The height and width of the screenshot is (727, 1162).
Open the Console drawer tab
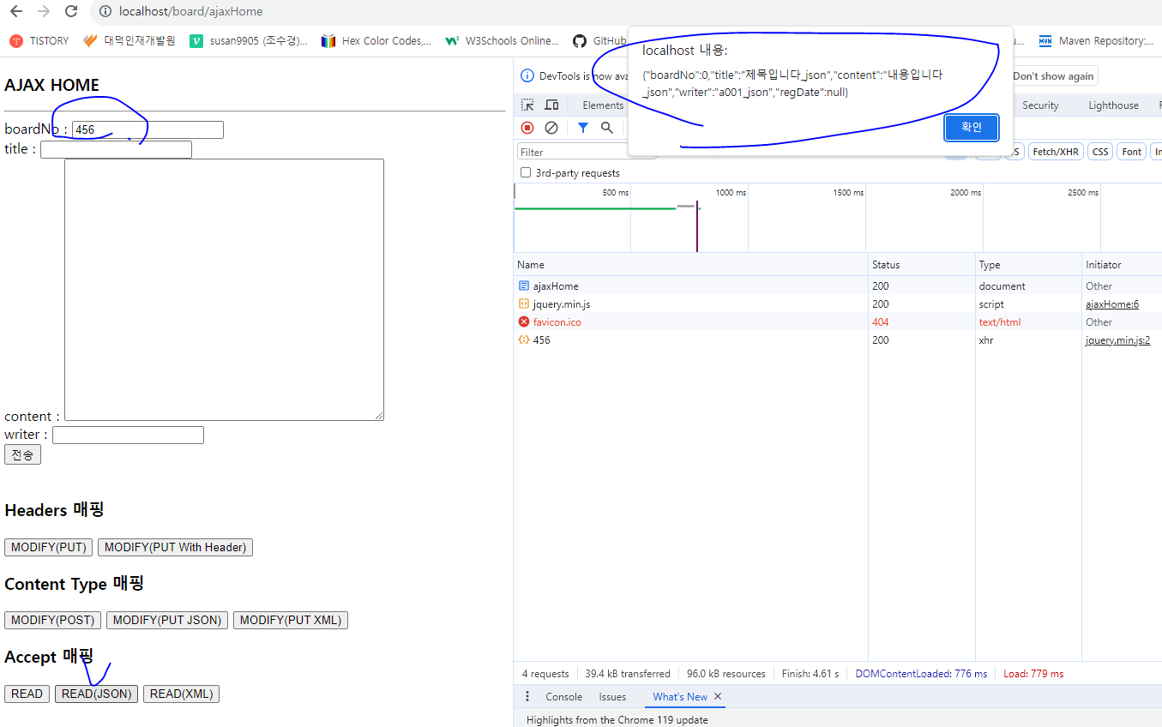(x=563, y=697)
